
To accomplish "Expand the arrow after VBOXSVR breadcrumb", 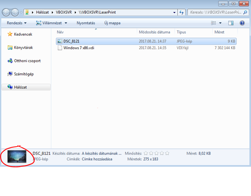I will (x=75, y=13).
